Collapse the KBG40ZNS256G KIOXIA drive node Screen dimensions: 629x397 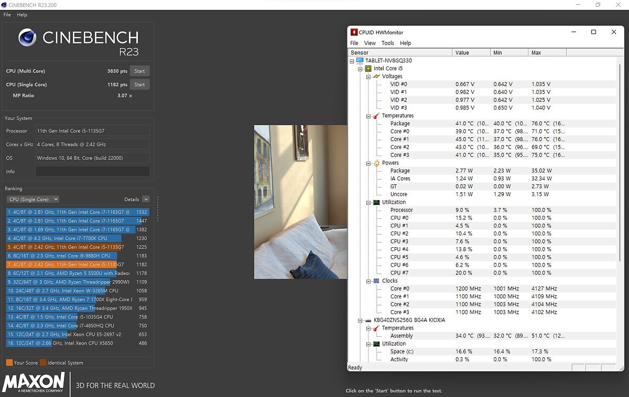pyautogui.click(x=360, y=320)
